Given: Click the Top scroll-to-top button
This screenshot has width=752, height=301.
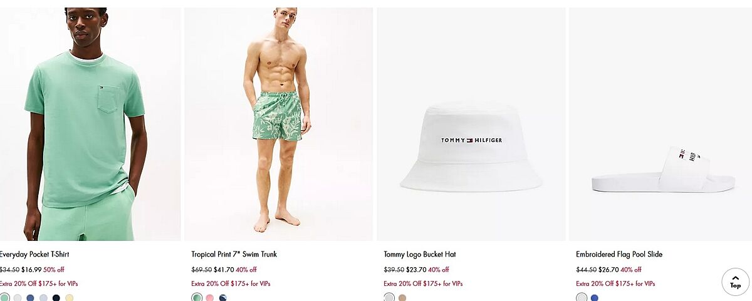Looking at the screenshot, I should [735, 282].
